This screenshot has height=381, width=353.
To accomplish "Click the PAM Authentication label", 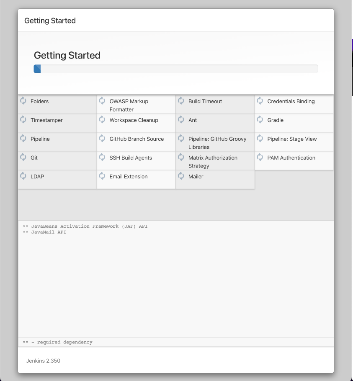I will (x=291, y=157).
